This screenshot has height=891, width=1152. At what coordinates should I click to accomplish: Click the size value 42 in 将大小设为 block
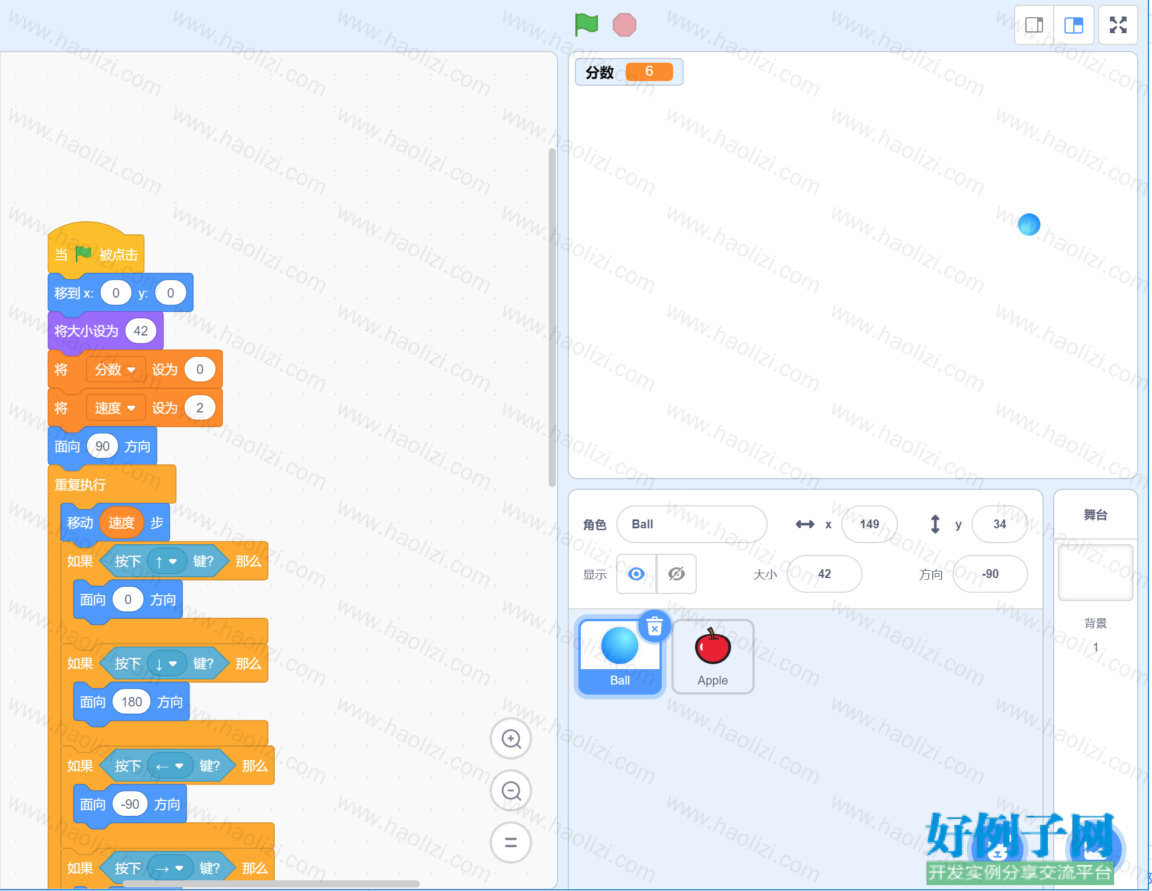tap(141, 331)
